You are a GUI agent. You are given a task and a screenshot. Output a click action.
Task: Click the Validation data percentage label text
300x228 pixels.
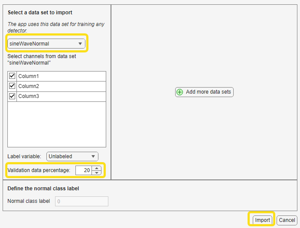pyautogui.click(x=39, y=170)
